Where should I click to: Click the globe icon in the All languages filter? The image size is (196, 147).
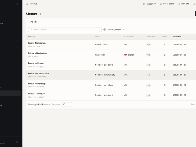[x=105, y=30]
